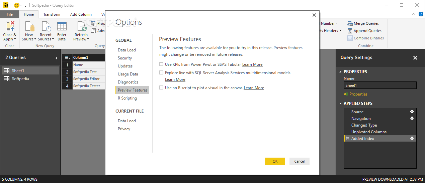Click the table icon beside Softpedia query
The image size is (425, 183).
[7, 79]
